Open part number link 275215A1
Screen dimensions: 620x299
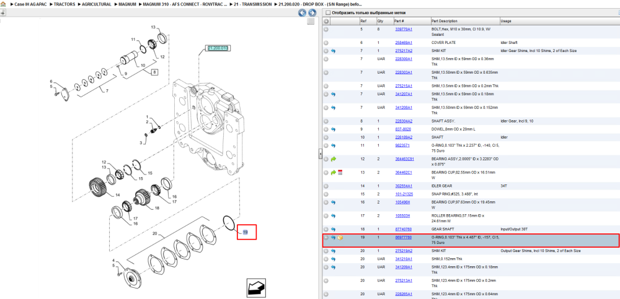click(x=404, y=86)
